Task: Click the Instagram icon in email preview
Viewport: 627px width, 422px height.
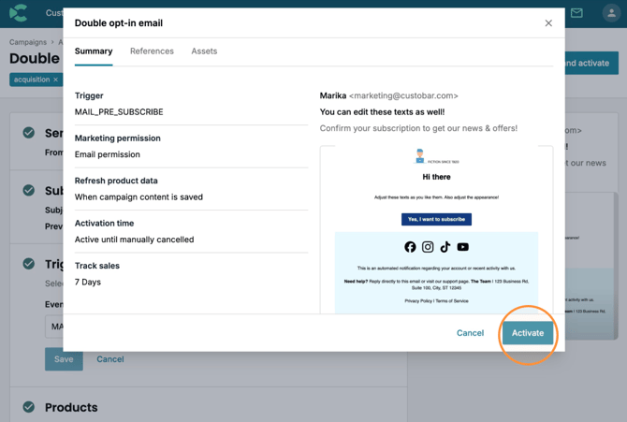Action: pyautogui.click(x=428, y=247)
